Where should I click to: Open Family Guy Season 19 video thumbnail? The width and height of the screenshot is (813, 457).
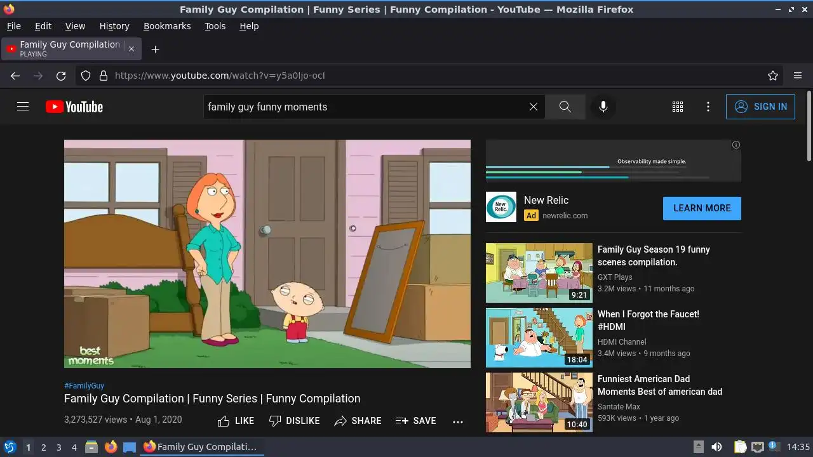(539, 273)
